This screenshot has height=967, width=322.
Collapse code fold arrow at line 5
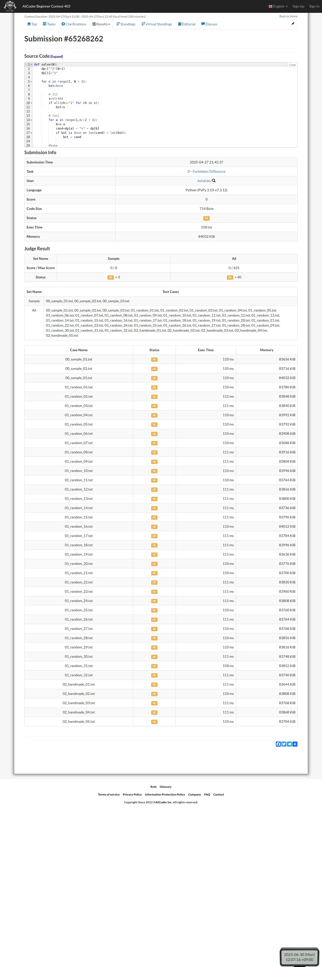pos(32,81)
